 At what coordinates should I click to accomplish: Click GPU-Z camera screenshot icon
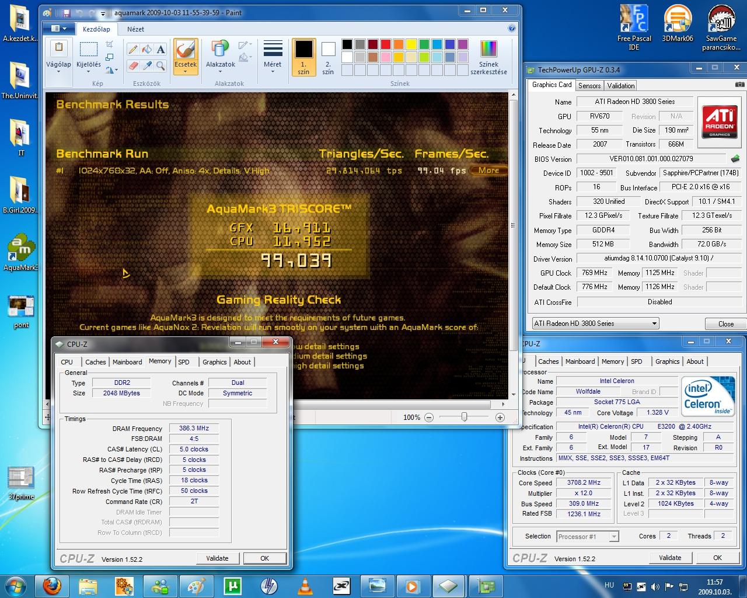(x=739, y=85)
